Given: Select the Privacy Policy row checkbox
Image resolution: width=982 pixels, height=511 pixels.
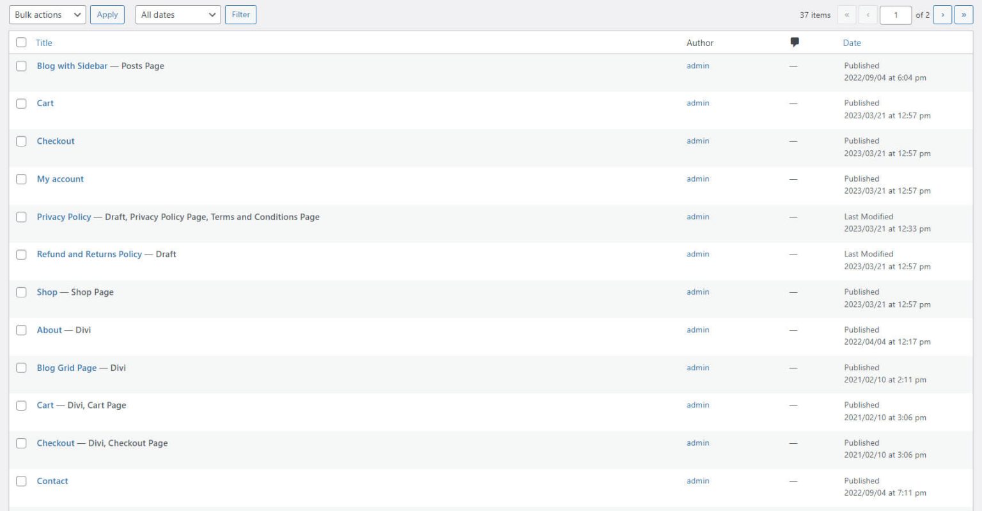Looking at the screenshot, I should (21, 216).
